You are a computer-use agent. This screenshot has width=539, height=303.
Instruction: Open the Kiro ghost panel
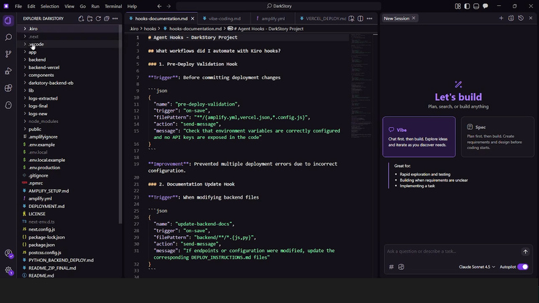[x=8, y=105]
